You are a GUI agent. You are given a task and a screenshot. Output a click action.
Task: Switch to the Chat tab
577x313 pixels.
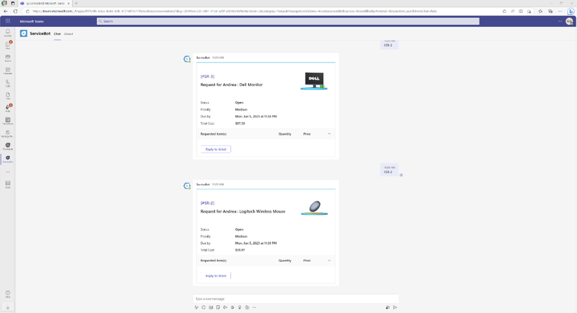57,34
